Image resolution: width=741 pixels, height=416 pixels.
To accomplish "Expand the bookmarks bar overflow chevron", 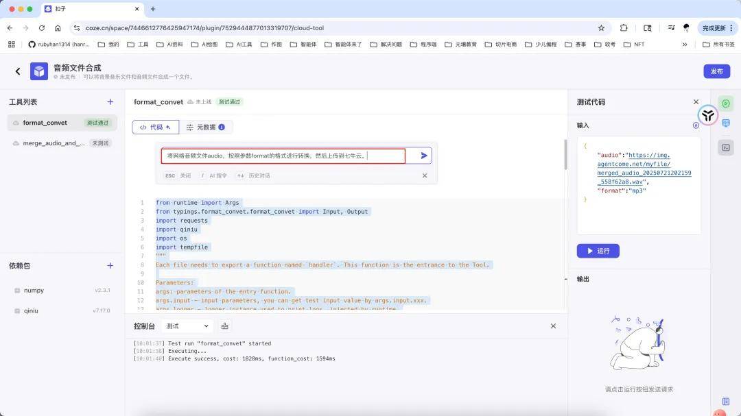I will [684, 45].
